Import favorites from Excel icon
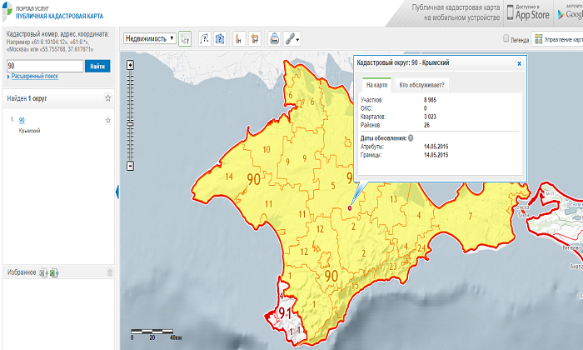 pos(43,272)
